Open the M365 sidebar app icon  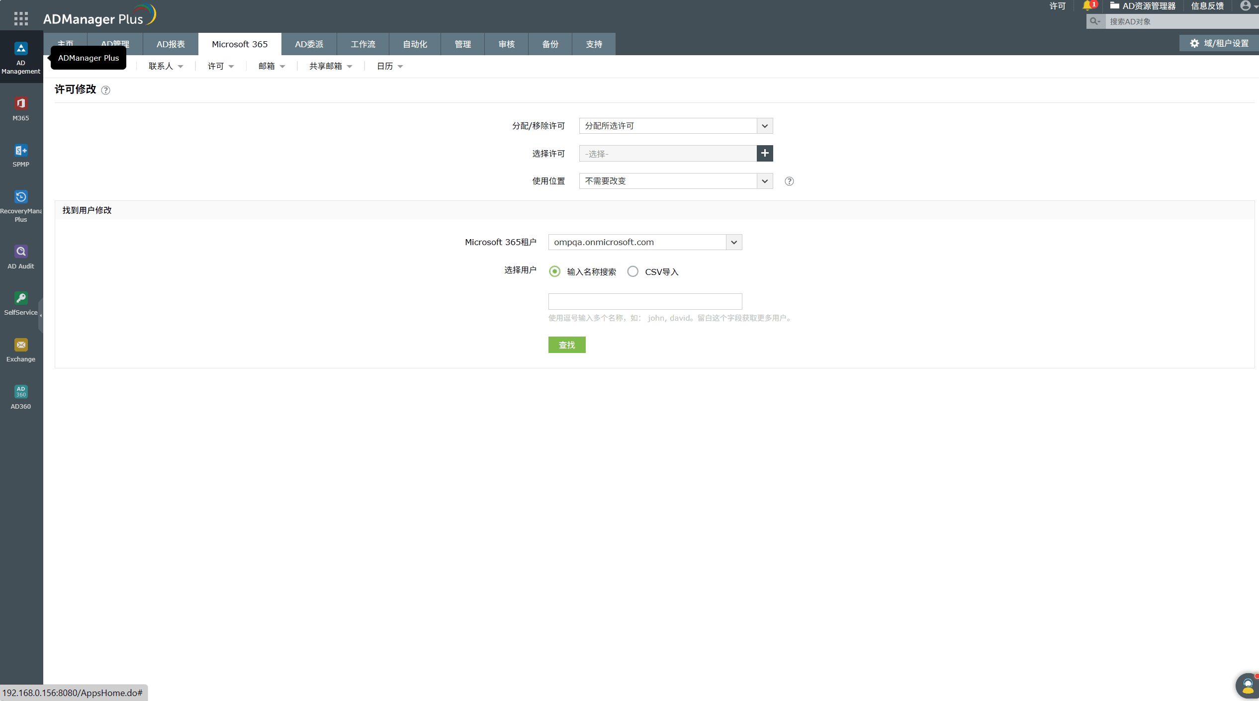click(x=20, y=104)
